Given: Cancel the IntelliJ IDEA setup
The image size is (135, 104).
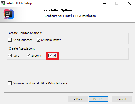Looking at the screenshot, I should [122, 99].
